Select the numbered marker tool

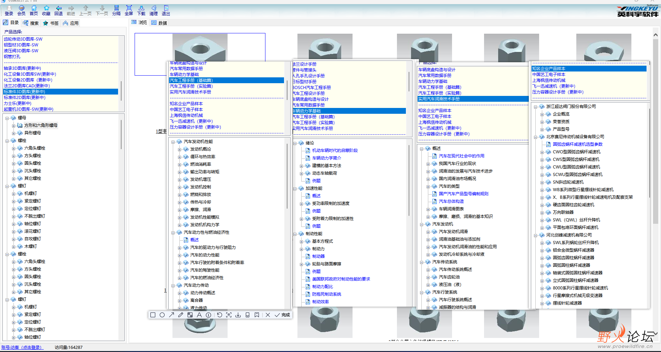(208, 315)
